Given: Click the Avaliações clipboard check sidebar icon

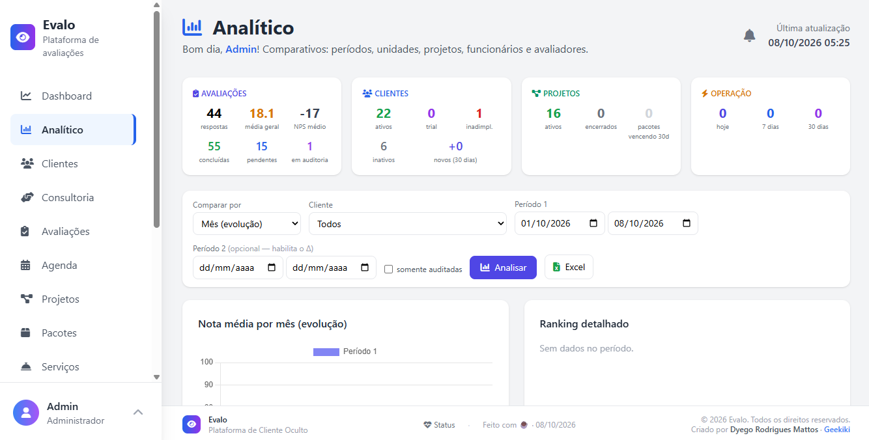Looking at the screenshot, I should [x=25, y=231].
